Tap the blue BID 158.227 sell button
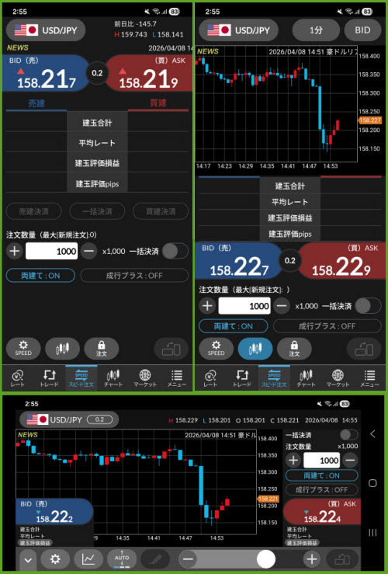 click(x=238, y=260)
